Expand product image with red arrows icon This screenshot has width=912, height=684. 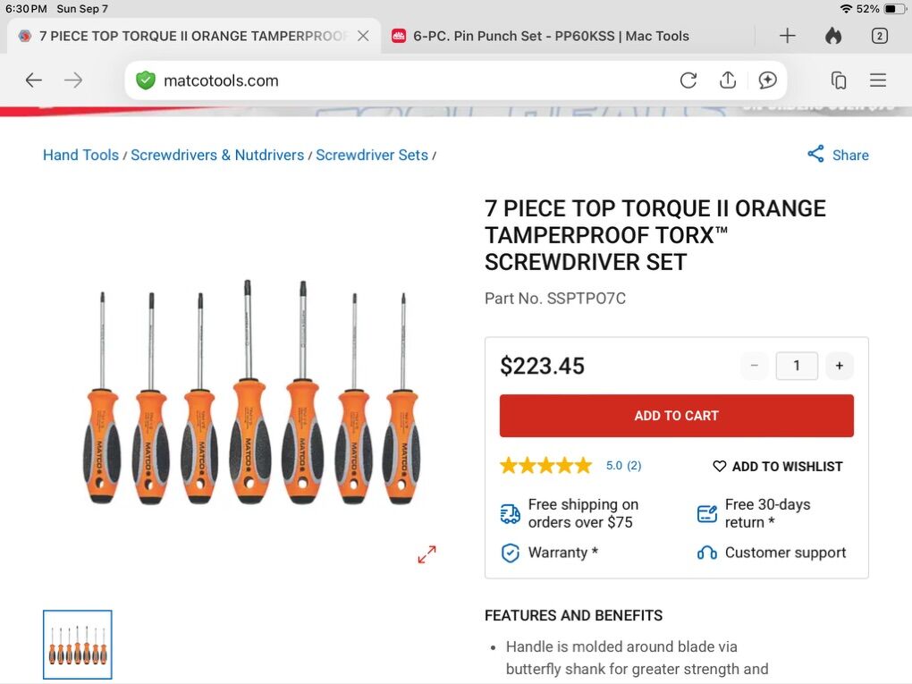427,554
